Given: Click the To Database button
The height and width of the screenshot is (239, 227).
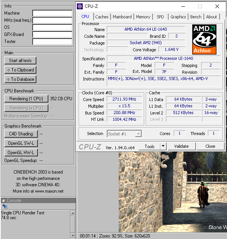Looking at the screenshot, I should [x=20, y=79].
